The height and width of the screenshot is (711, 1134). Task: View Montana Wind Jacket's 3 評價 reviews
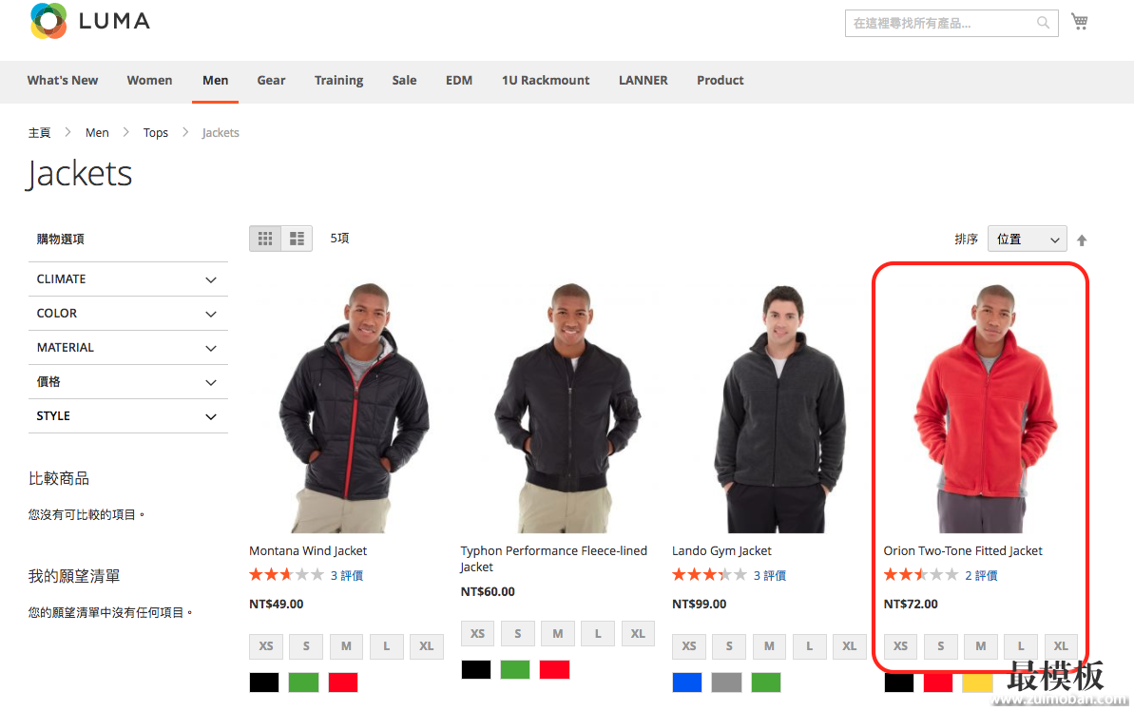tap(347, 575)
